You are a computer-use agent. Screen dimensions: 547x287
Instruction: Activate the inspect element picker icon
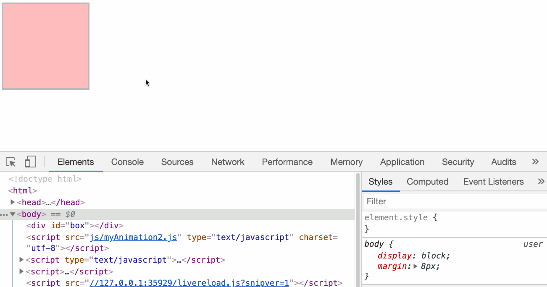(11, 162)
